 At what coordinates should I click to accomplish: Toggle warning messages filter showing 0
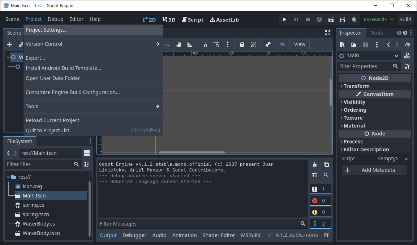click(x=321, y=212)
